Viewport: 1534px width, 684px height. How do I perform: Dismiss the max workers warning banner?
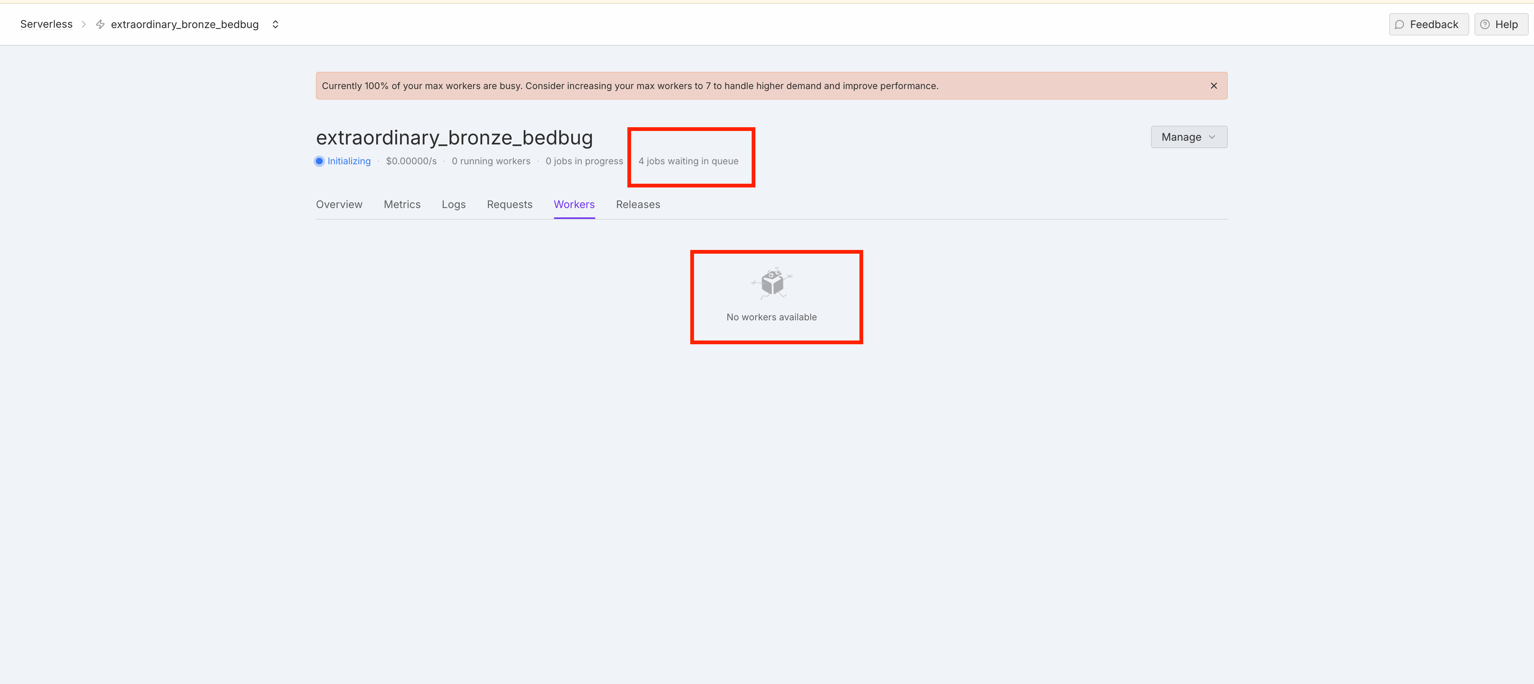coord(1214,86)
